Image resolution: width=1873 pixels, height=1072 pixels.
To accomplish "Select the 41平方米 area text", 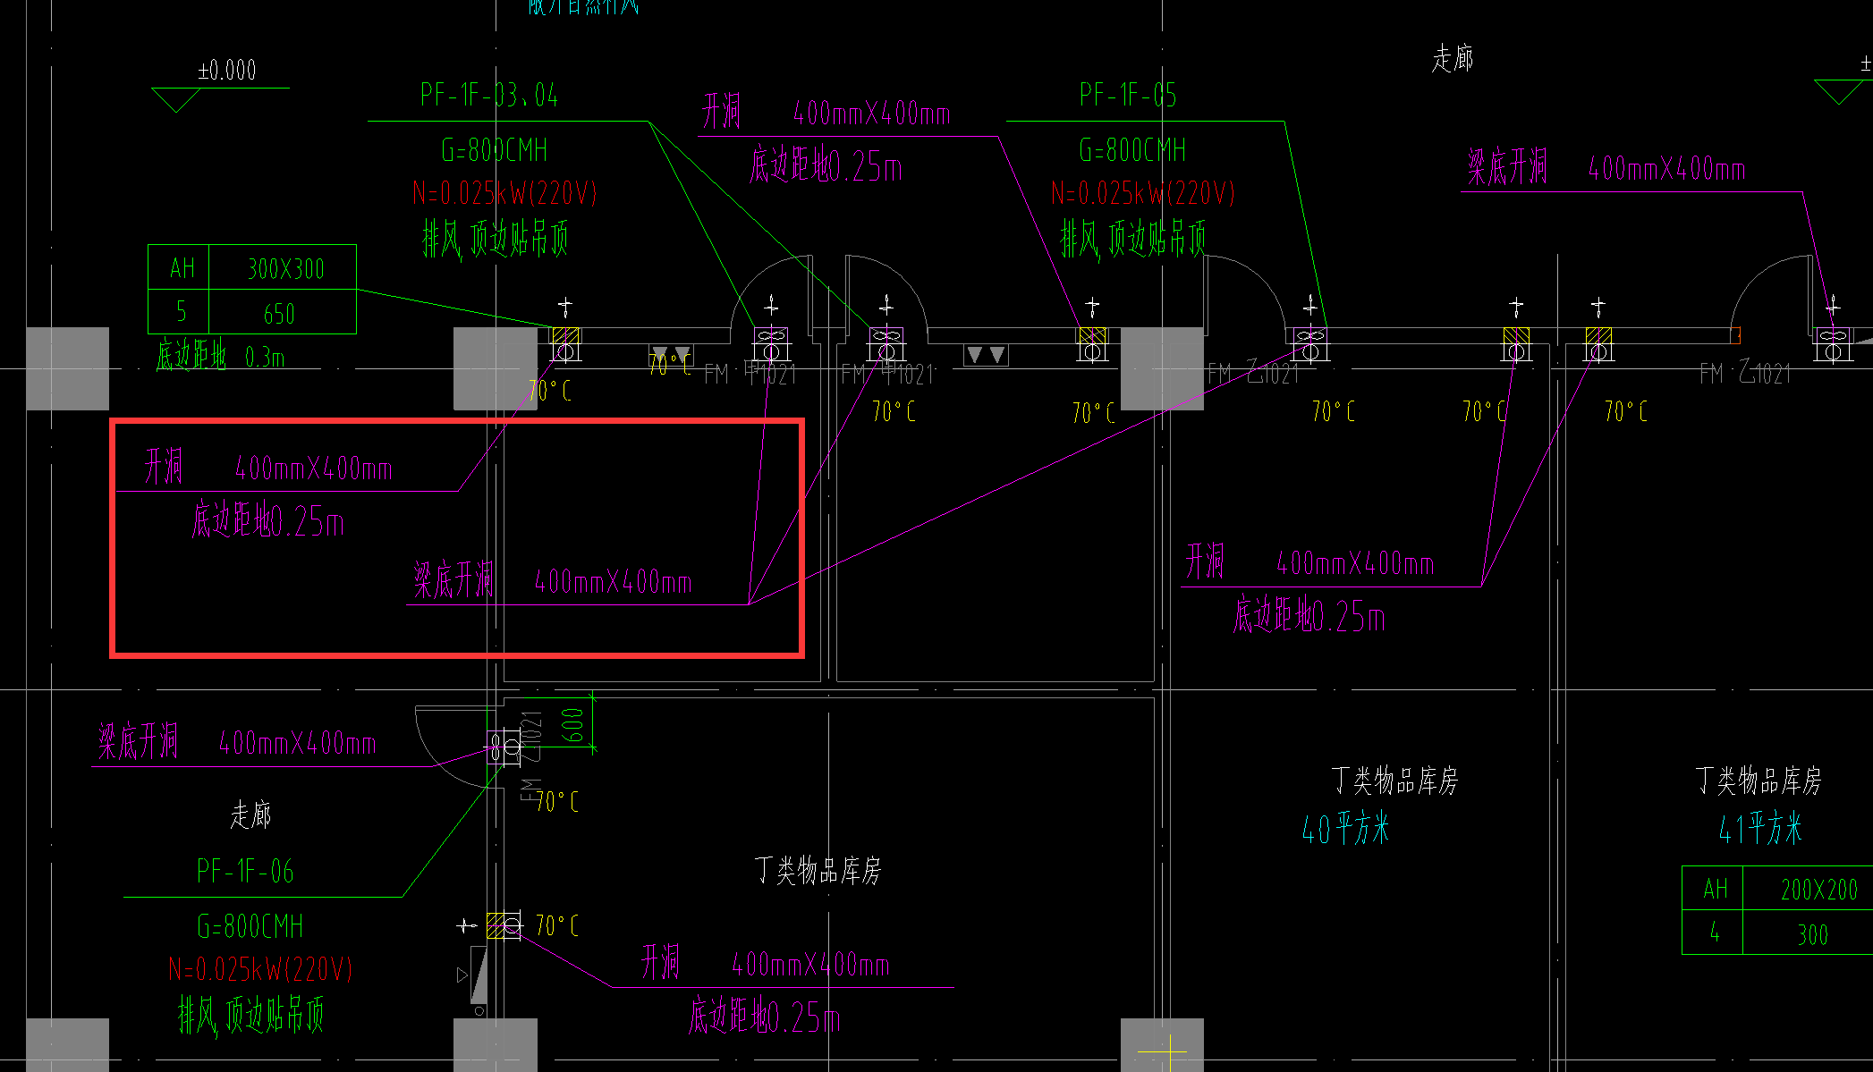I will click(x=1760, y=828).
